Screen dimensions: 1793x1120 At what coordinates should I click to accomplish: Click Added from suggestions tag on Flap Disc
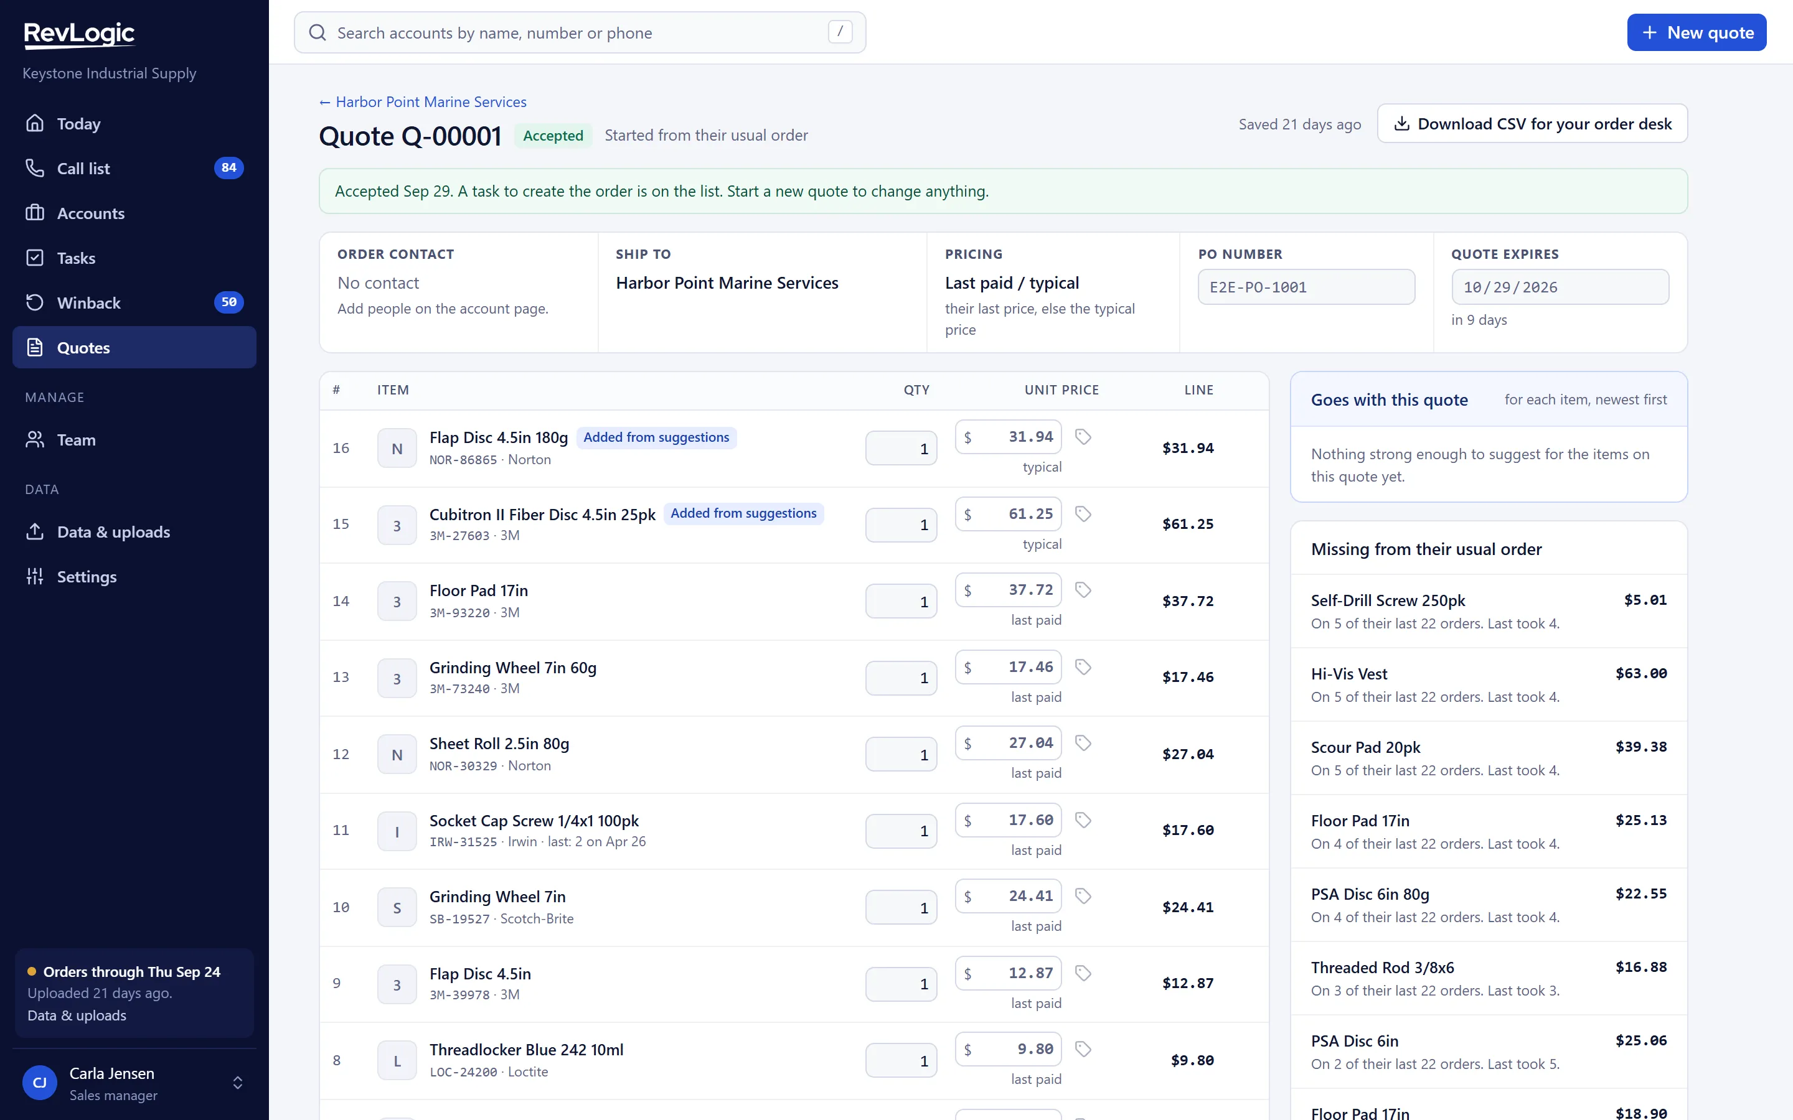click(x=656, y=438)
